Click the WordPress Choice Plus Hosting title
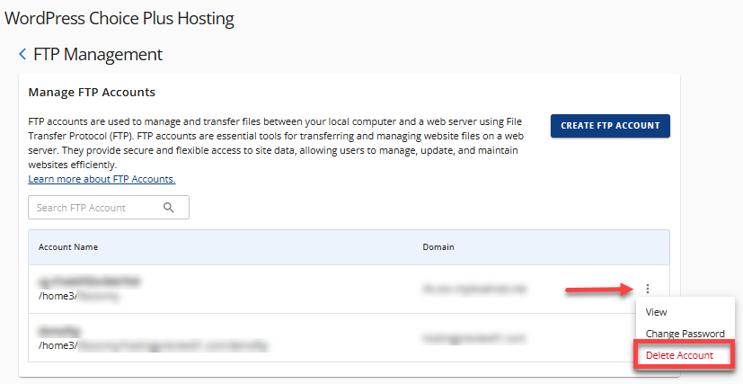This screenshot has width=743, height=384. pyautogui.click(x=119, y=18)
